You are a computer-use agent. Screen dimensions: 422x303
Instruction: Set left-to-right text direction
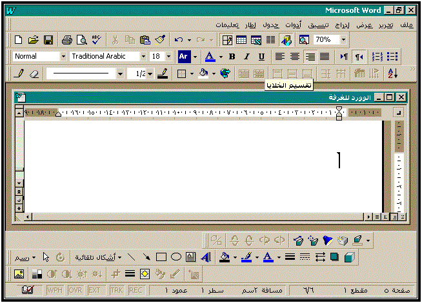pos(344,57)
